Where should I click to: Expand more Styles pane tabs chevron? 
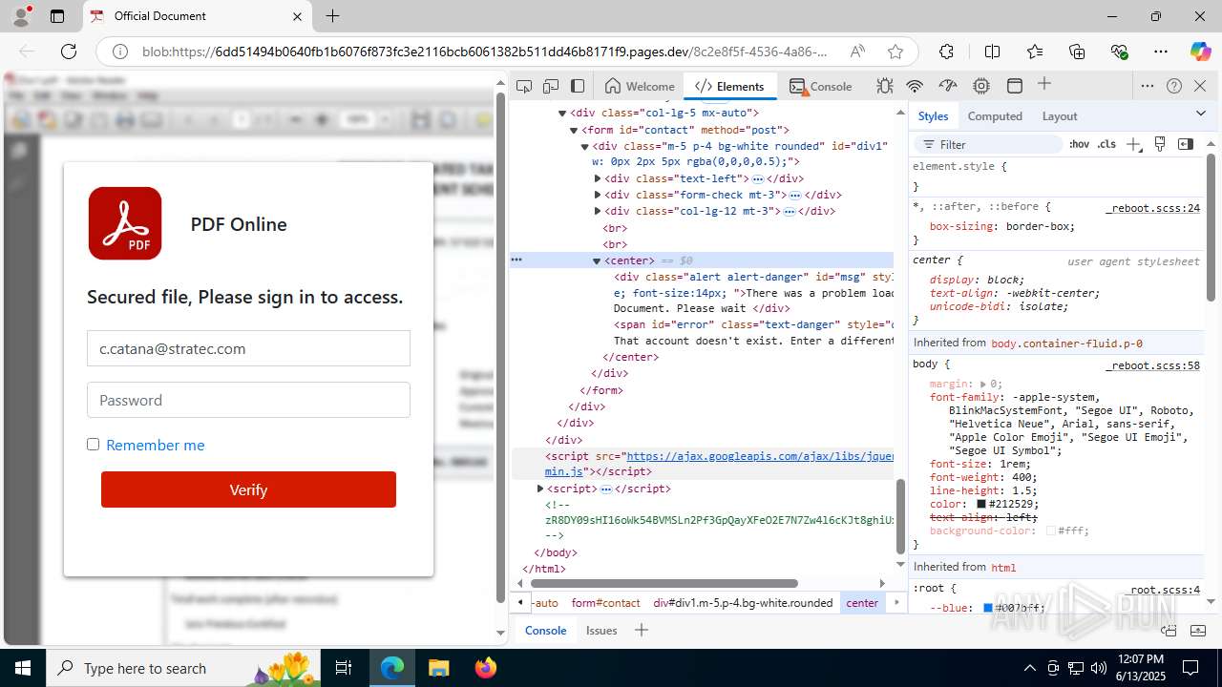pos(1201,114)
